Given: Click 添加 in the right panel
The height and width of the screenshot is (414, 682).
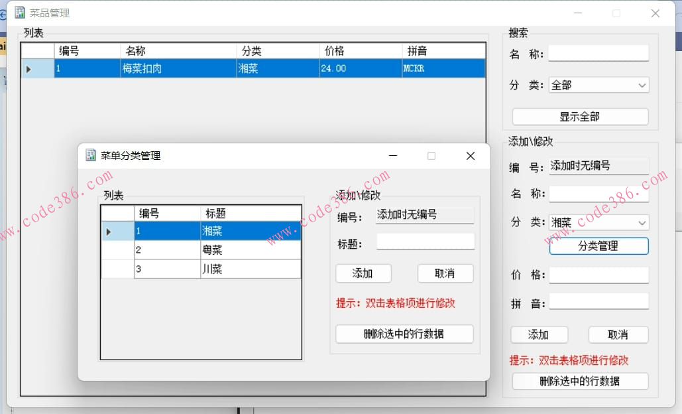Looking at the screenshot, I should click(539, 334).
